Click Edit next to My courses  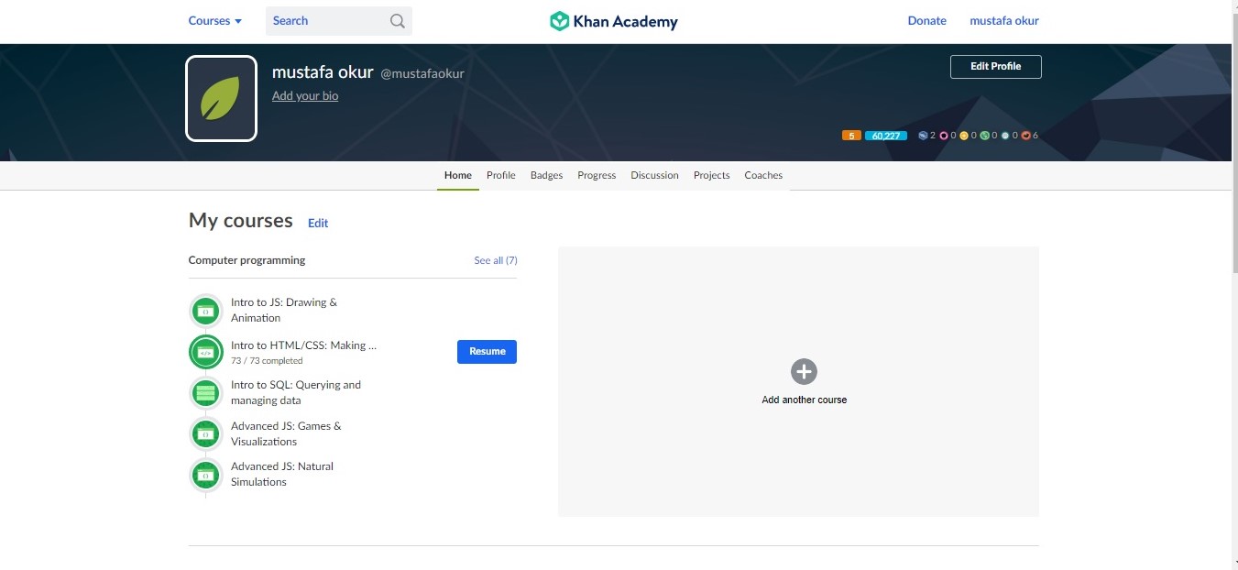point(318,223)
